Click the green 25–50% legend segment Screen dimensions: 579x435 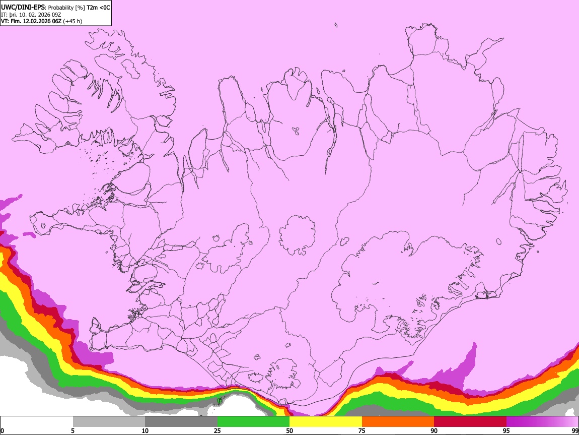pos(253,422)
